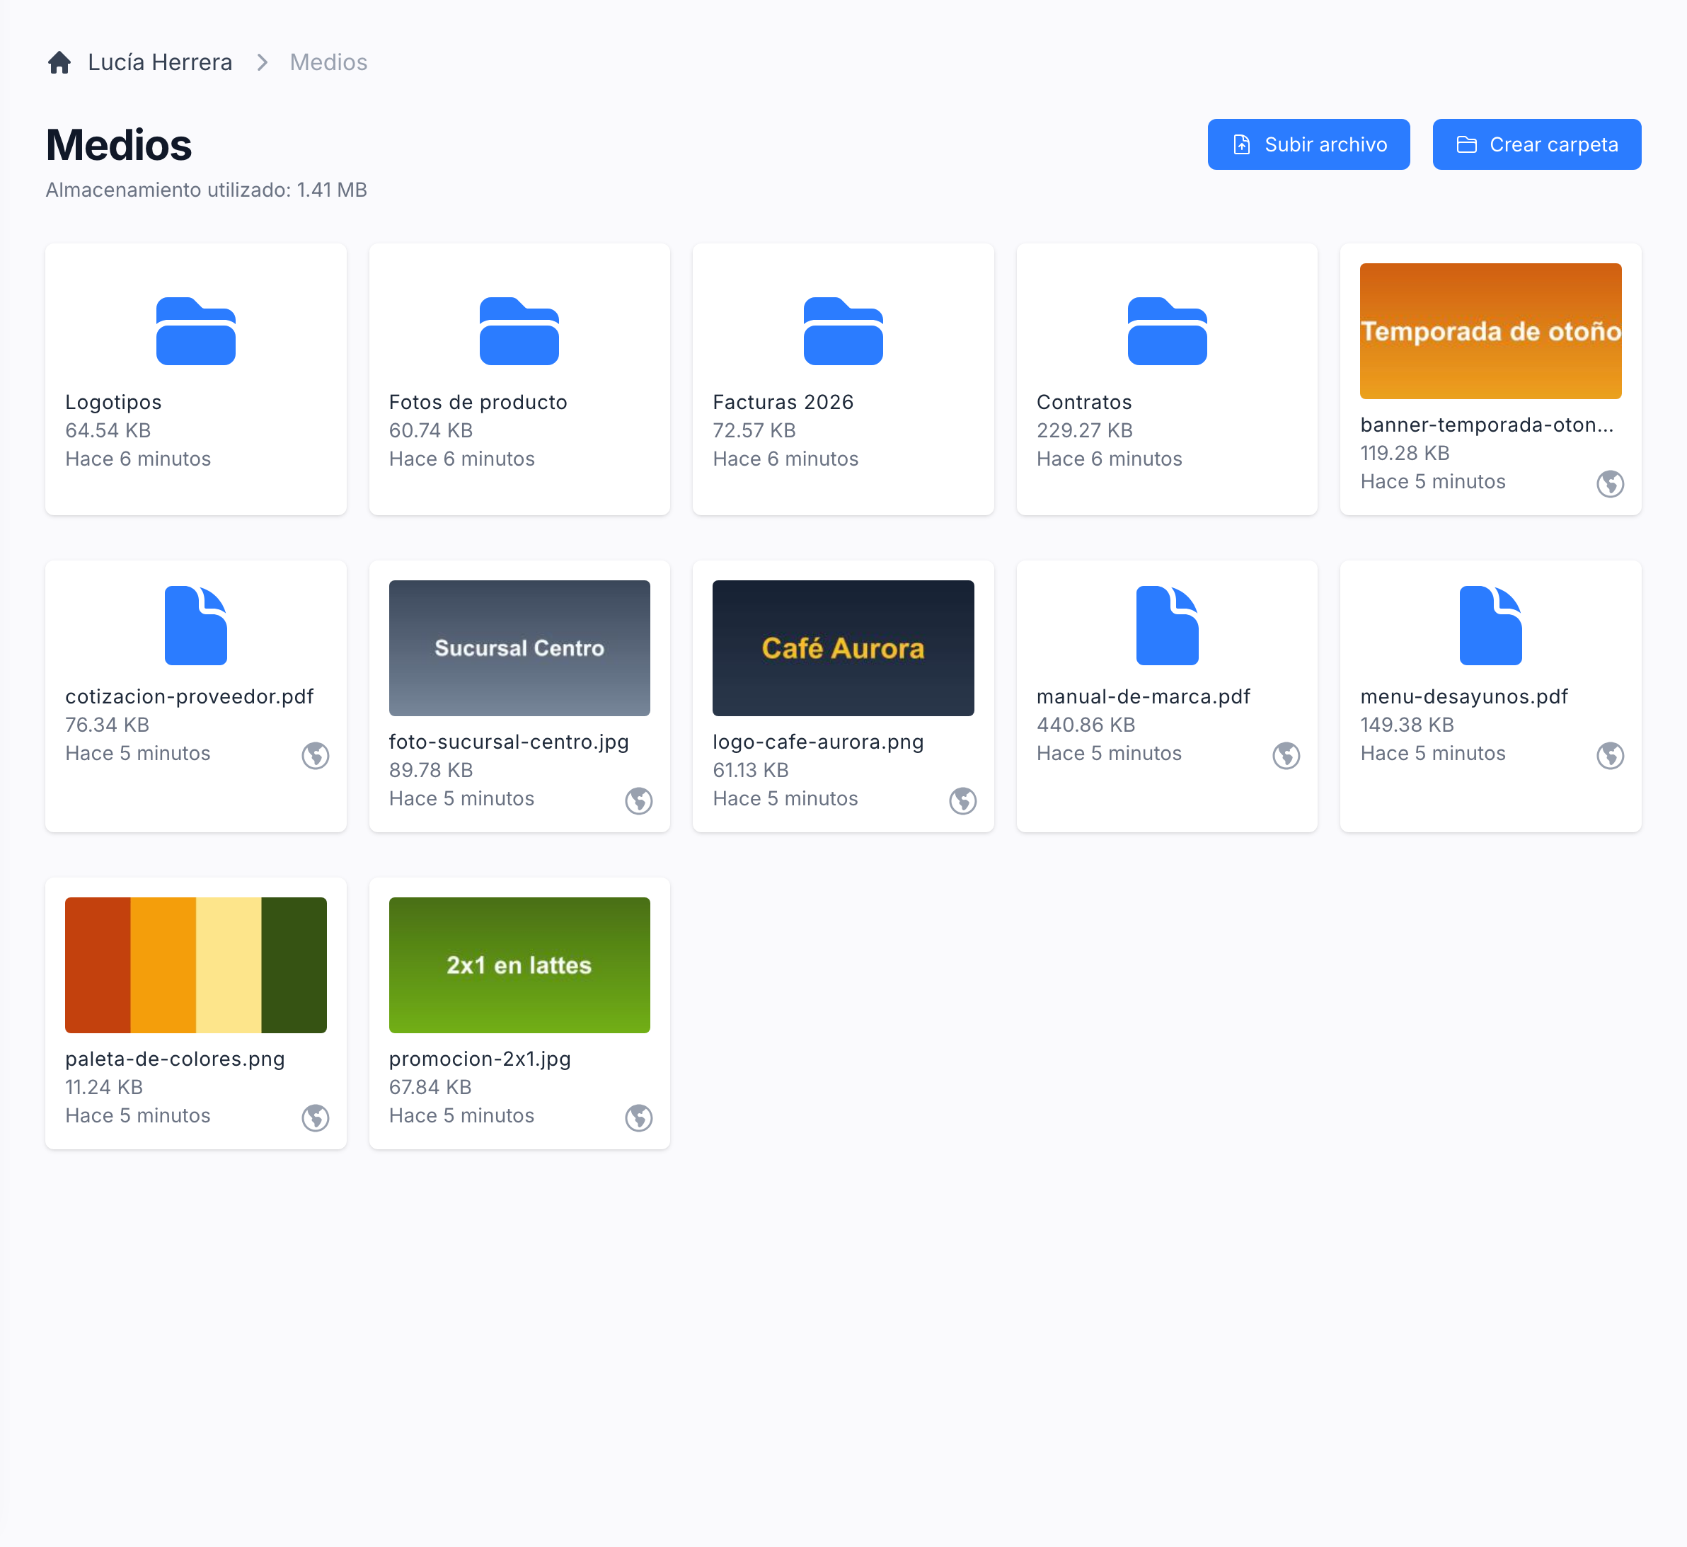1687x1547 pixels.
Task: Open the Facturas 2026 folder icon
Action: 843,330
